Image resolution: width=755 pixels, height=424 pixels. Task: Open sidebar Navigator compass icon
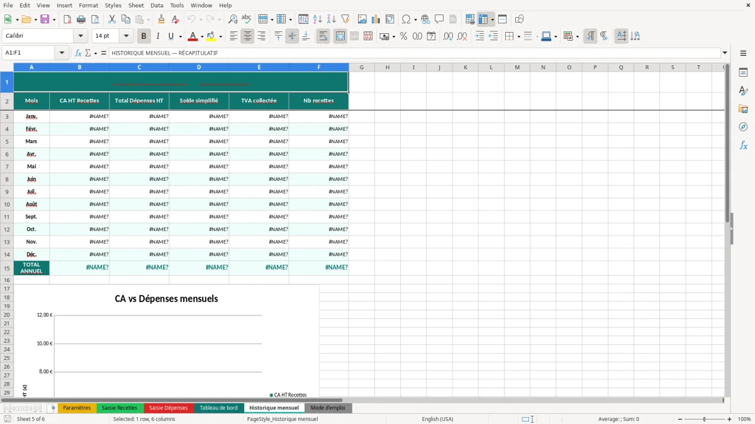[x=743, y=127]
